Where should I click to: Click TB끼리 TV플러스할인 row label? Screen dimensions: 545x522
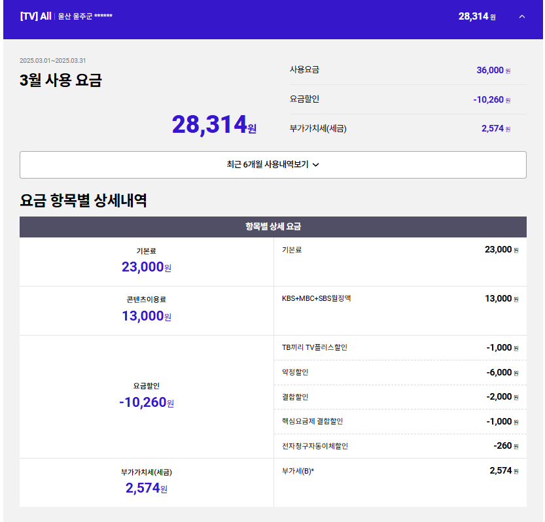click(315, 347)
